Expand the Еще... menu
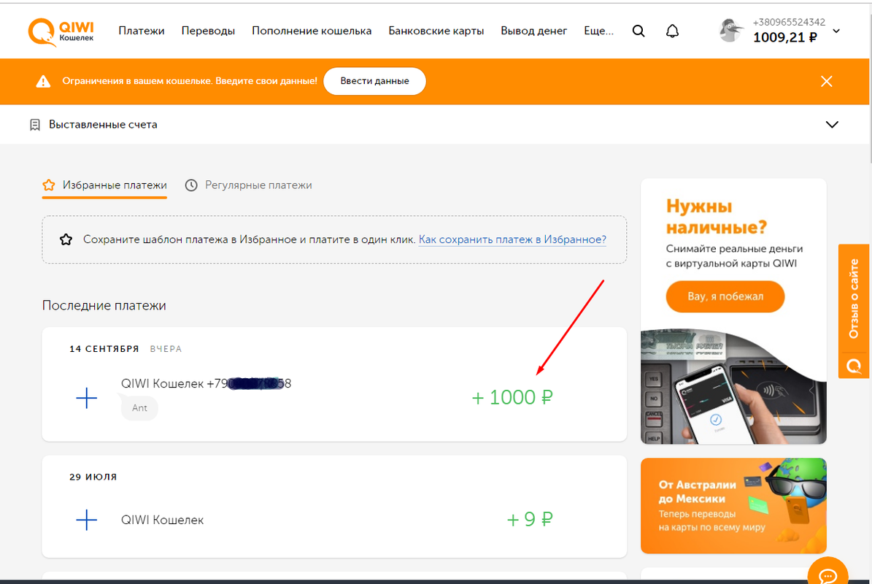 pos(598,31)
